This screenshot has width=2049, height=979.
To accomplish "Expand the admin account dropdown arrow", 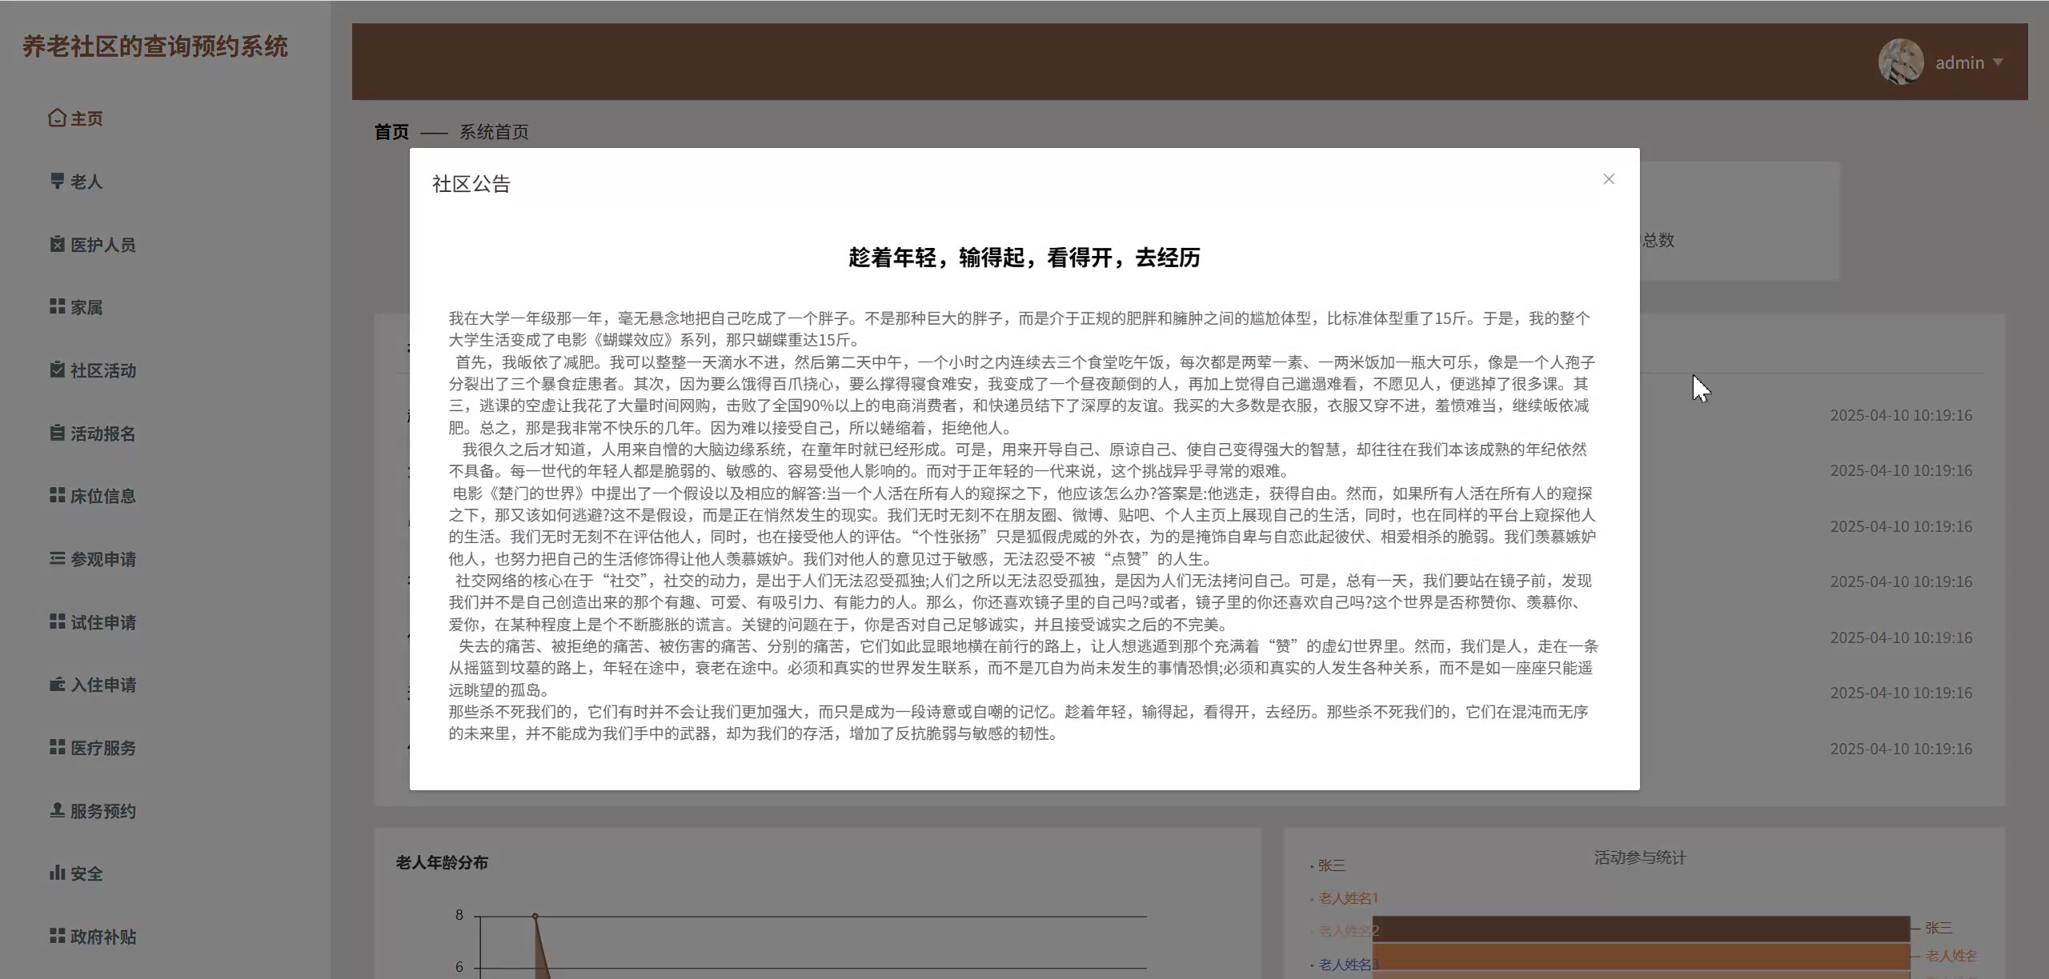I will (x=1999, y=62).
